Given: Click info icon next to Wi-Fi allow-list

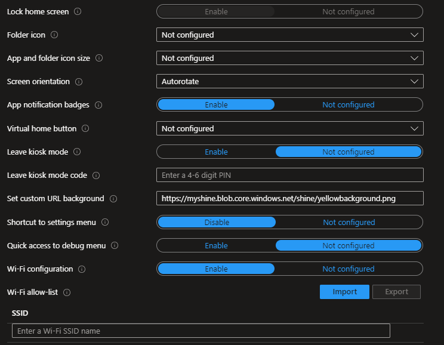Looking at the screenshot, I should point(67,292).
